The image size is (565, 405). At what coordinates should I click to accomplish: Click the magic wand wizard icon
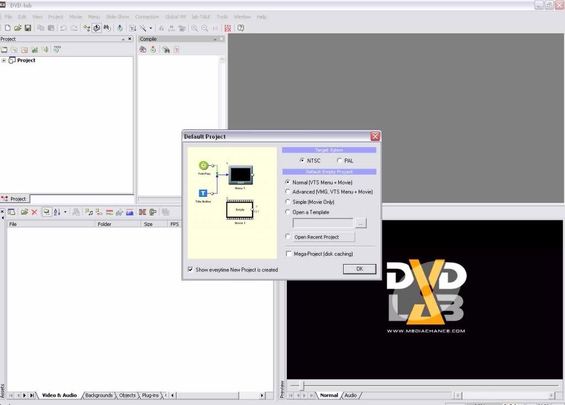click(x=143, y=28)
